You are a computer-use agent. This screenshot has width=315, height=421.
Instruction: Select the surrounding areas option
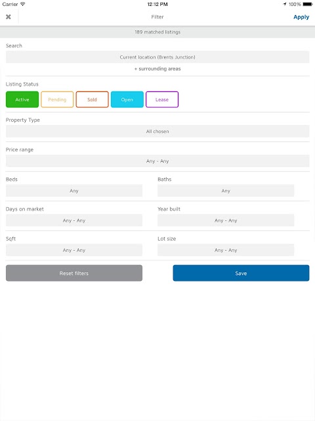pyautogui.click(x=157, y=68)
